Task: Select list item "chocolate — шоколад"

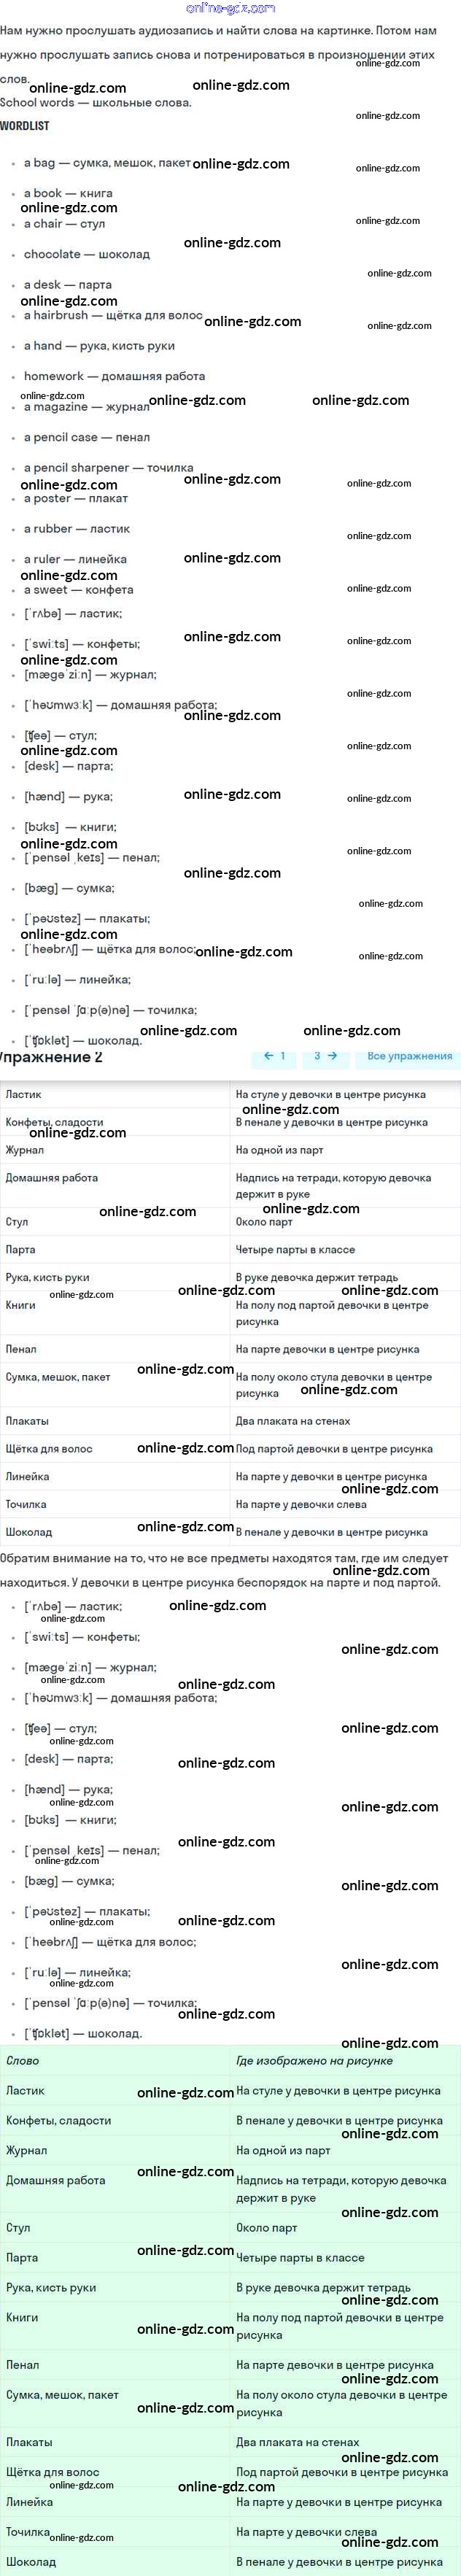Action: [87, 254]
